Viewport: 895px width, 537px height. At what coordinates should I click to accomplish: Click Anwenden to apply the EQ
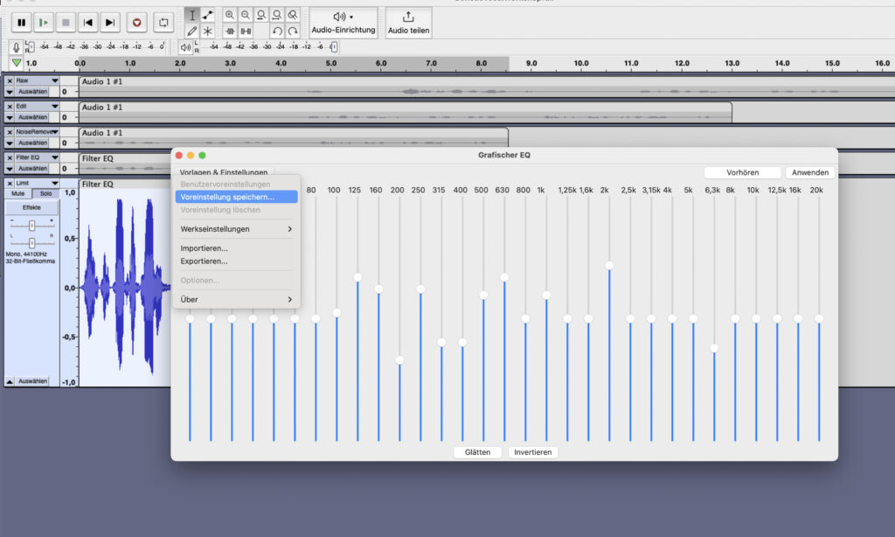click(x=810, y=172)
